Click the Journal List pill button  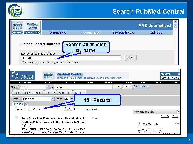pos(32,33)
